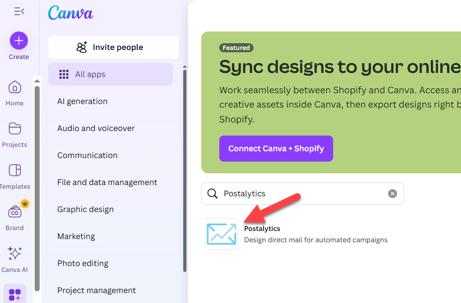Click the Postalytics app title
The height and width of the screenshot is (303, 461).
[262, 229]
